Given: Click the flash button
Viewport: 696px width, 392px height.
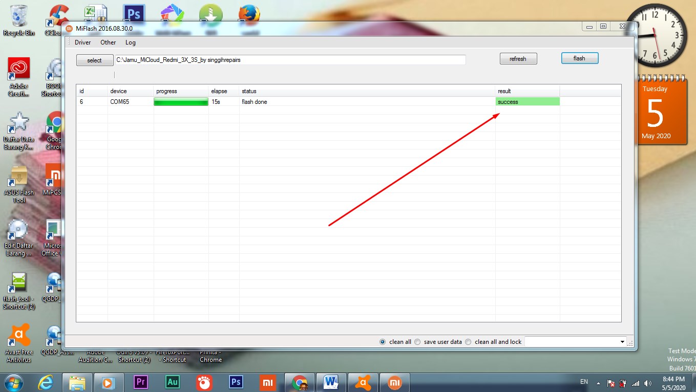Looking at the screenshot, I should click(579, 58).
